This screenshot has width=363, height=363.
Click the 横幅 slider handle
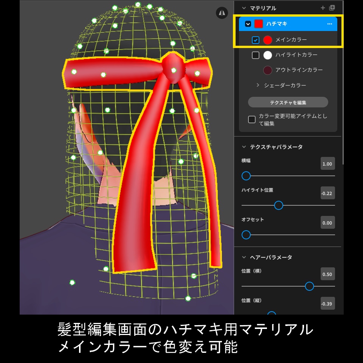[246, 176]
